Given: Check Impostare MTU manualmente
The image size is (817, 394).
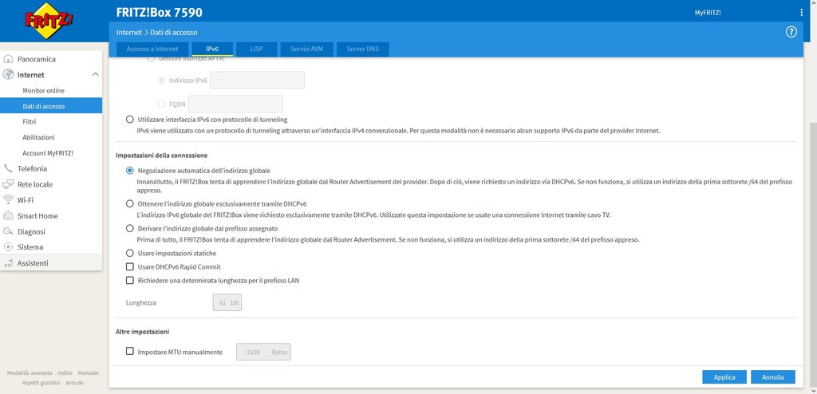Looking at the screenshot, I should pos(130,352).
